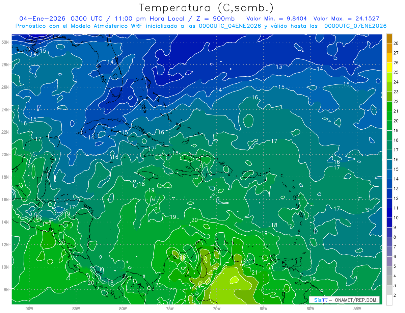
Task: Click the 60W longitude axis label
Action: (x=310, y=309)
